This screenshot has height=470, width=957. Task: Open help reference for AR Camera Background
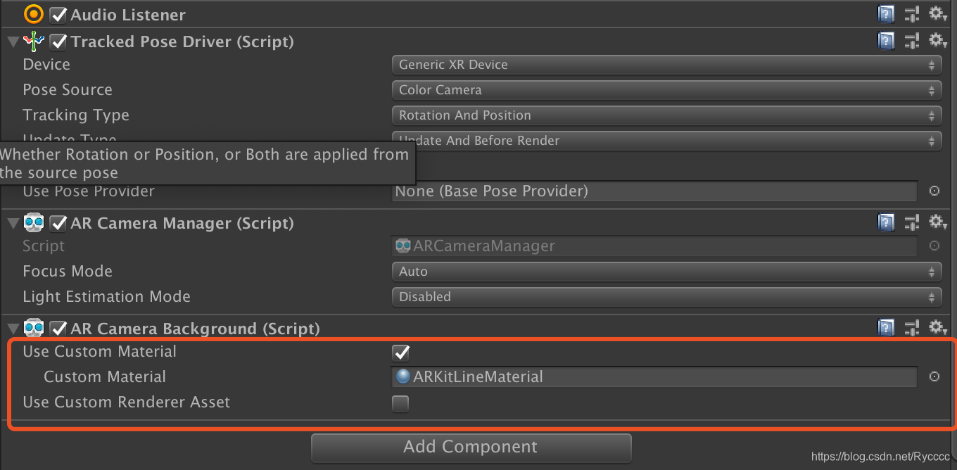coord(886,328)
